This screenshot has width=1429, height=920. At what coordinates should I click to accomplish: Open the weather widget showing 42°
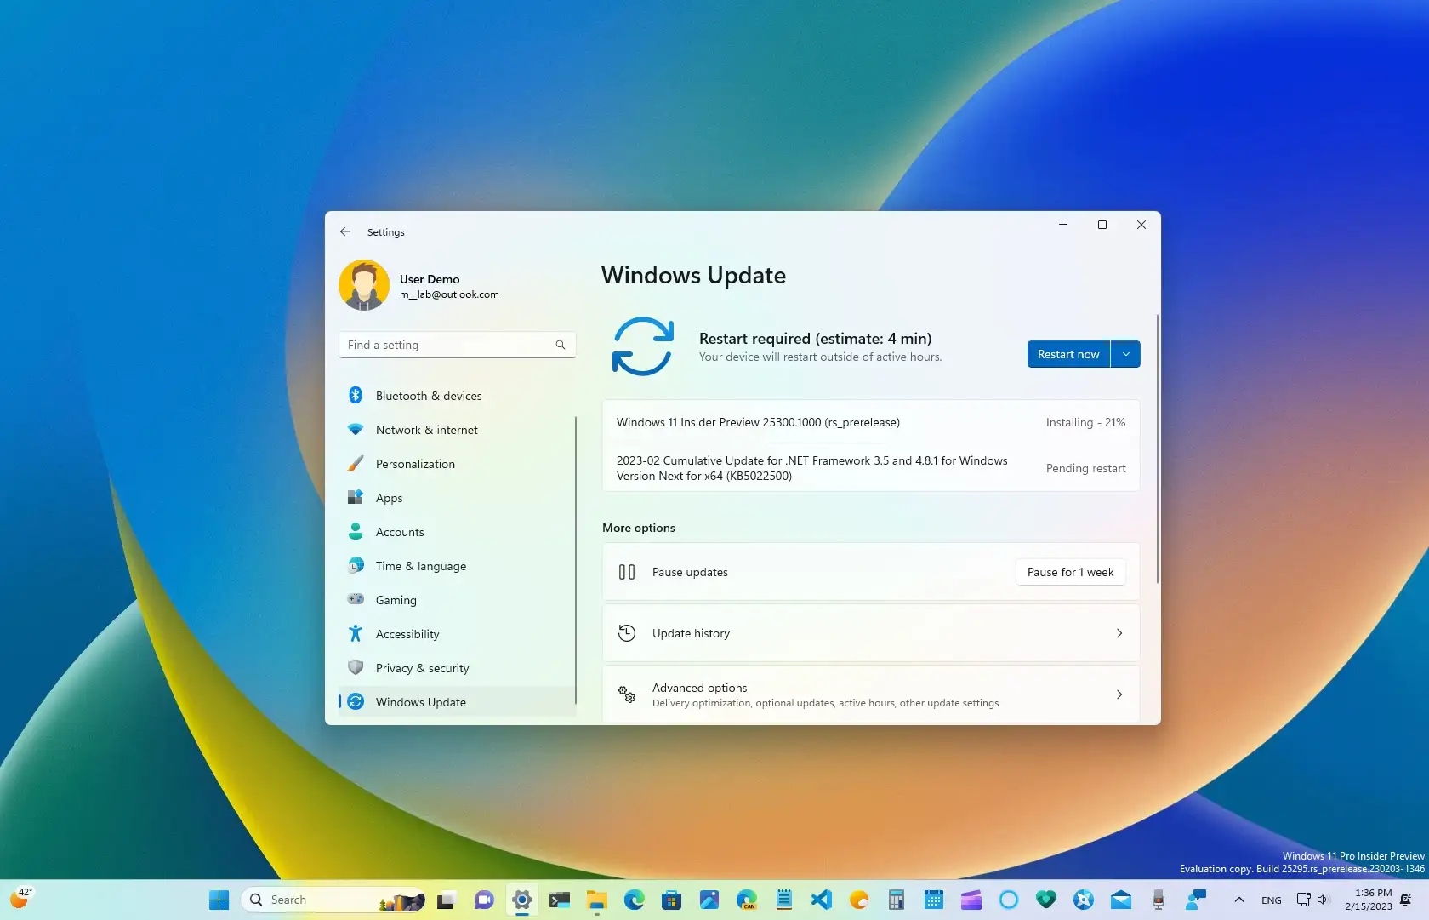[x=20, y=898]
